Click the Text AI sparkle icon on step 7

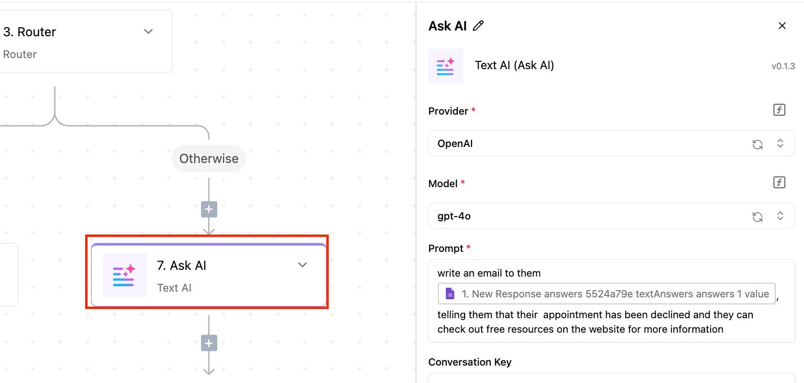124,275
